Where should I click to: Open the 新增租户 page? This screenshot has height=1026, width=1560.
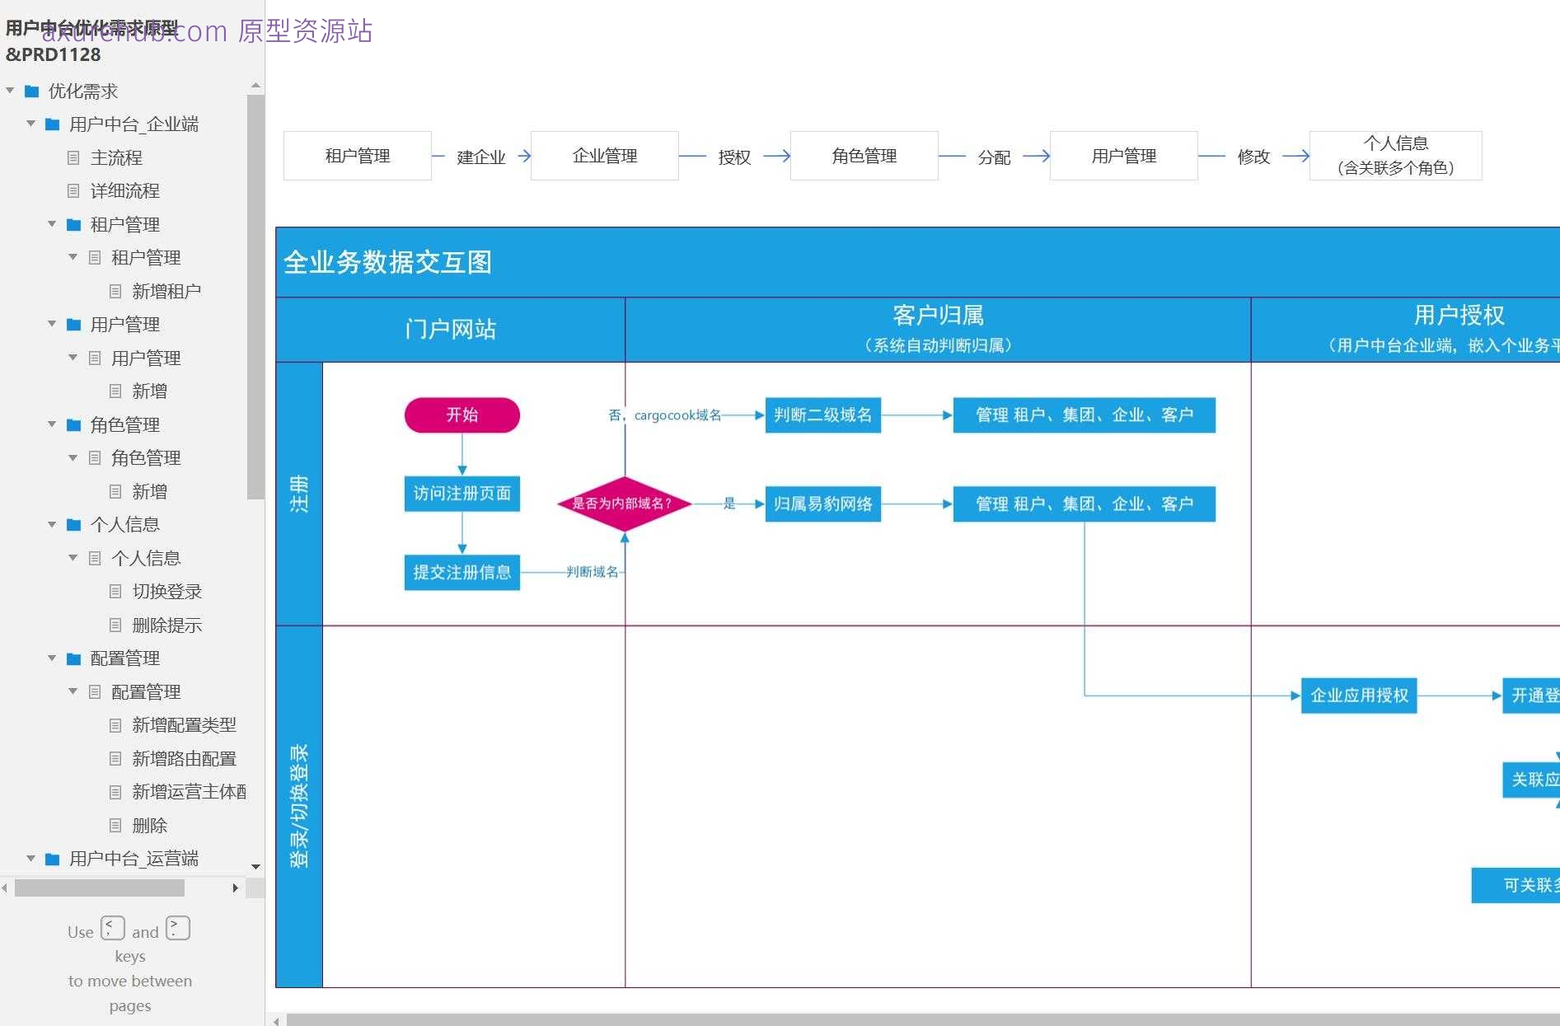(166, 291)
